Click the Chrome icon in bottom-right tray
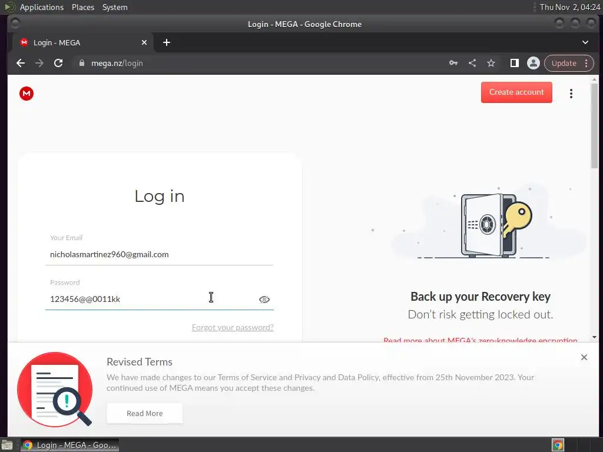Image resolution: width=603 pixels, height=452 pixels. pos(558,445)
